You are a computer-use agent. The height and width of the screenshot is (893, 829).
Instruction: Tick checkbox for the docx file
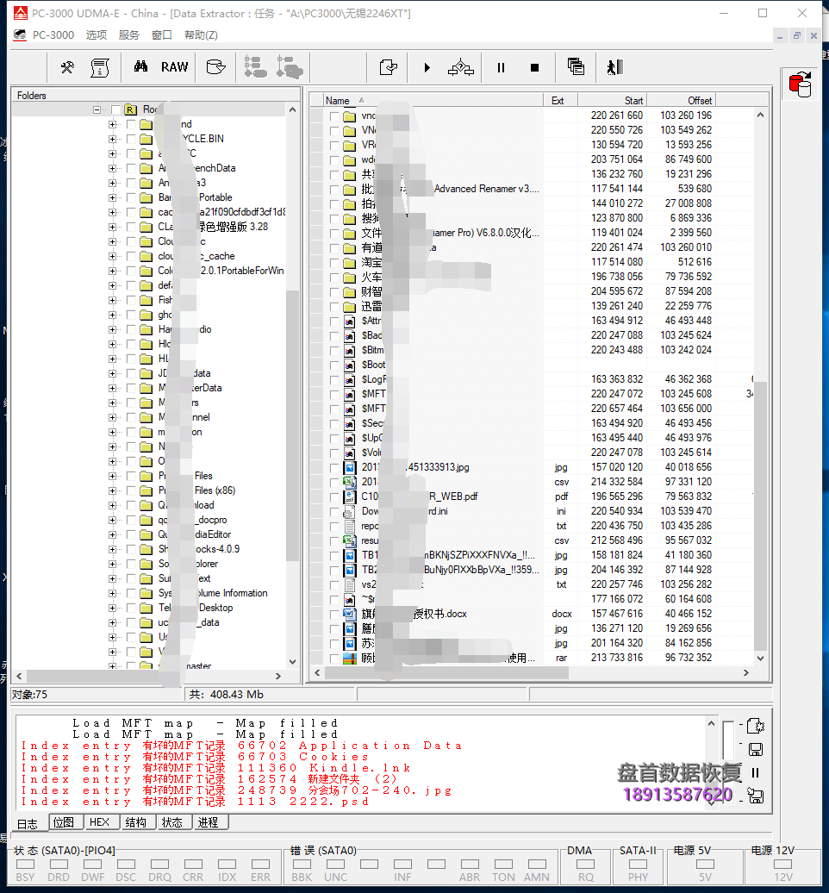click(x=334, y=614)
